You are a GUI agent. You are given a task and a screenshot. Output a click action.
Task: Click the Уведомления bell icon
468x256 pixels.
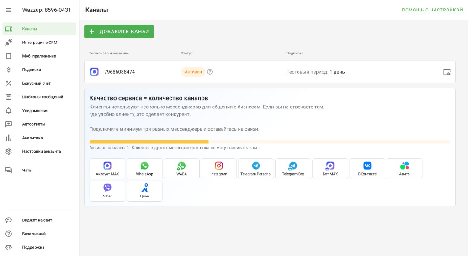9,110
